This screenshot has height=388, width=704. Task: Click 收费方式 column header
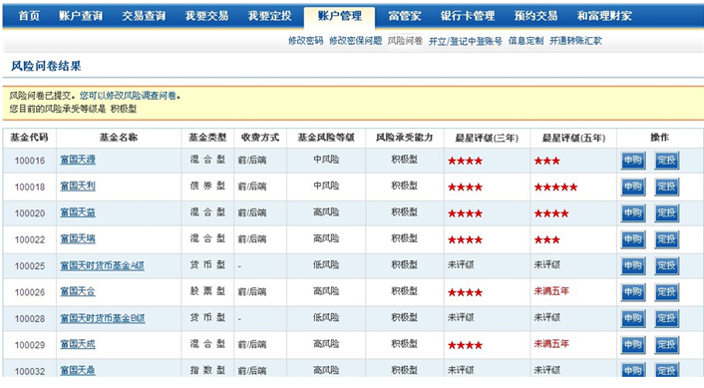pos(260,138)
